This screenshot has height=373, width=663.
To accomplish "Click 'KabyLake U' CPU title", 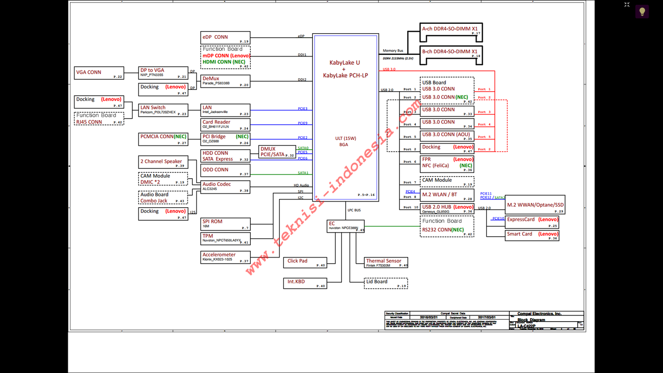I will pyautogui.click(x=345, y=63).
